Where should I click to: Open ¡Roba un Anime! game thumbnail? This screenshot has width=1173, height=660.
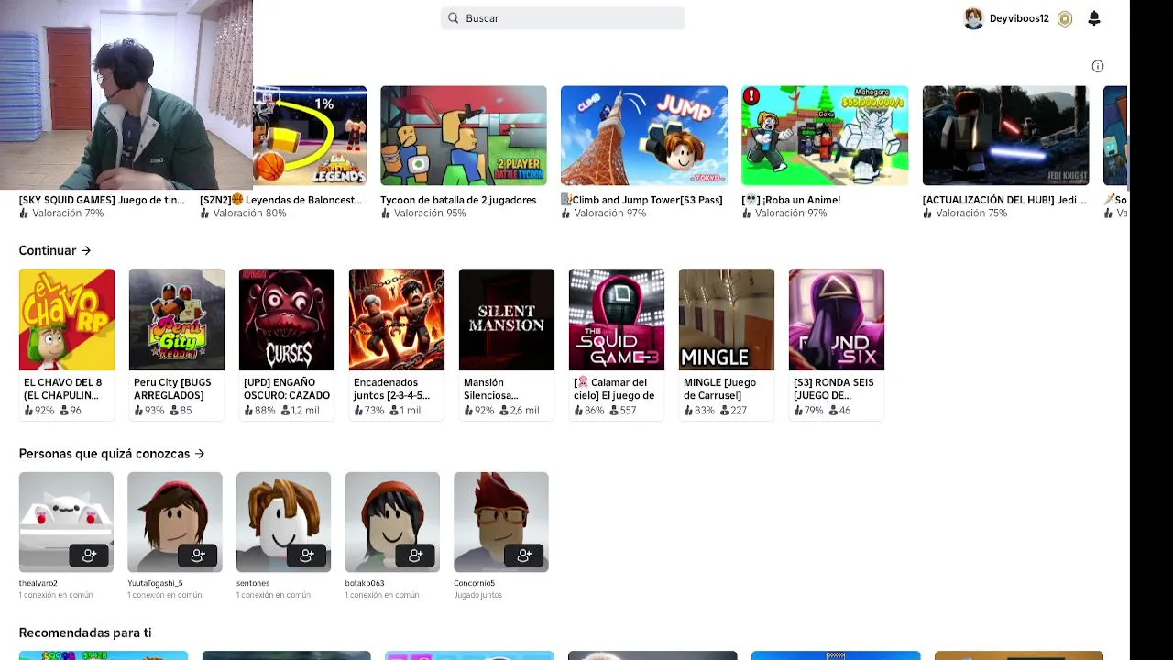click(x=825, y=136)
